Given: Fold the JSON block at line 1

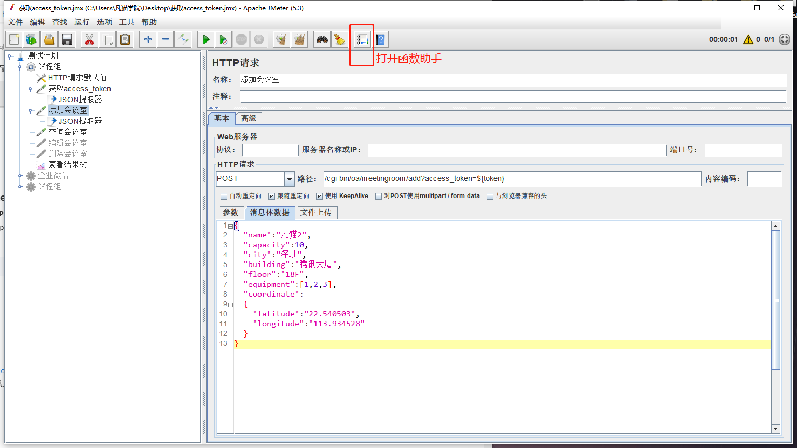Looking at the screenshot, I should coord(230,226).
